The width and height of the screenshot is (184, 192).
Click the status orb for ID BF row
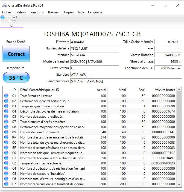click(x=6, y=147)
